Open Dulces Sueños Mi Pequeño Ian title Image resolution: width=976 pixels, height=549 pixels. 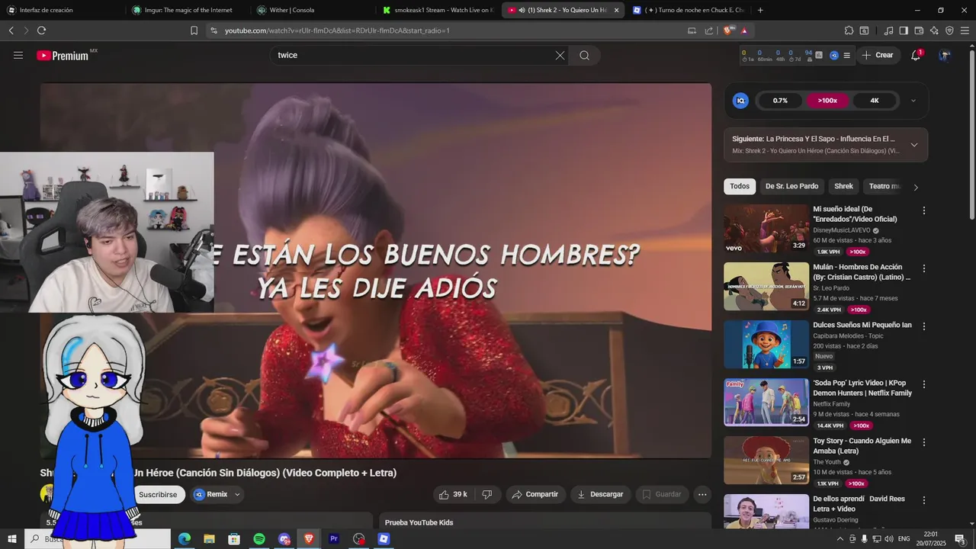pyautogui.click(x=862, y=325)
